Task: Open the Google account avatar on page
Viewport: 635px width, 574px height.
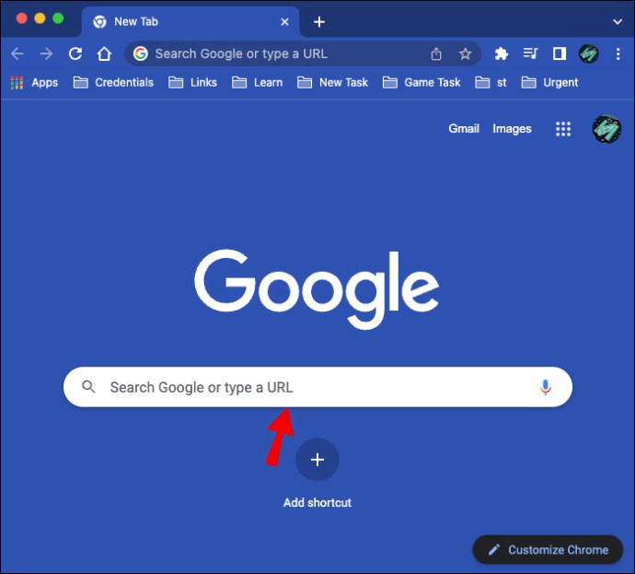Action: pos(606,129)
